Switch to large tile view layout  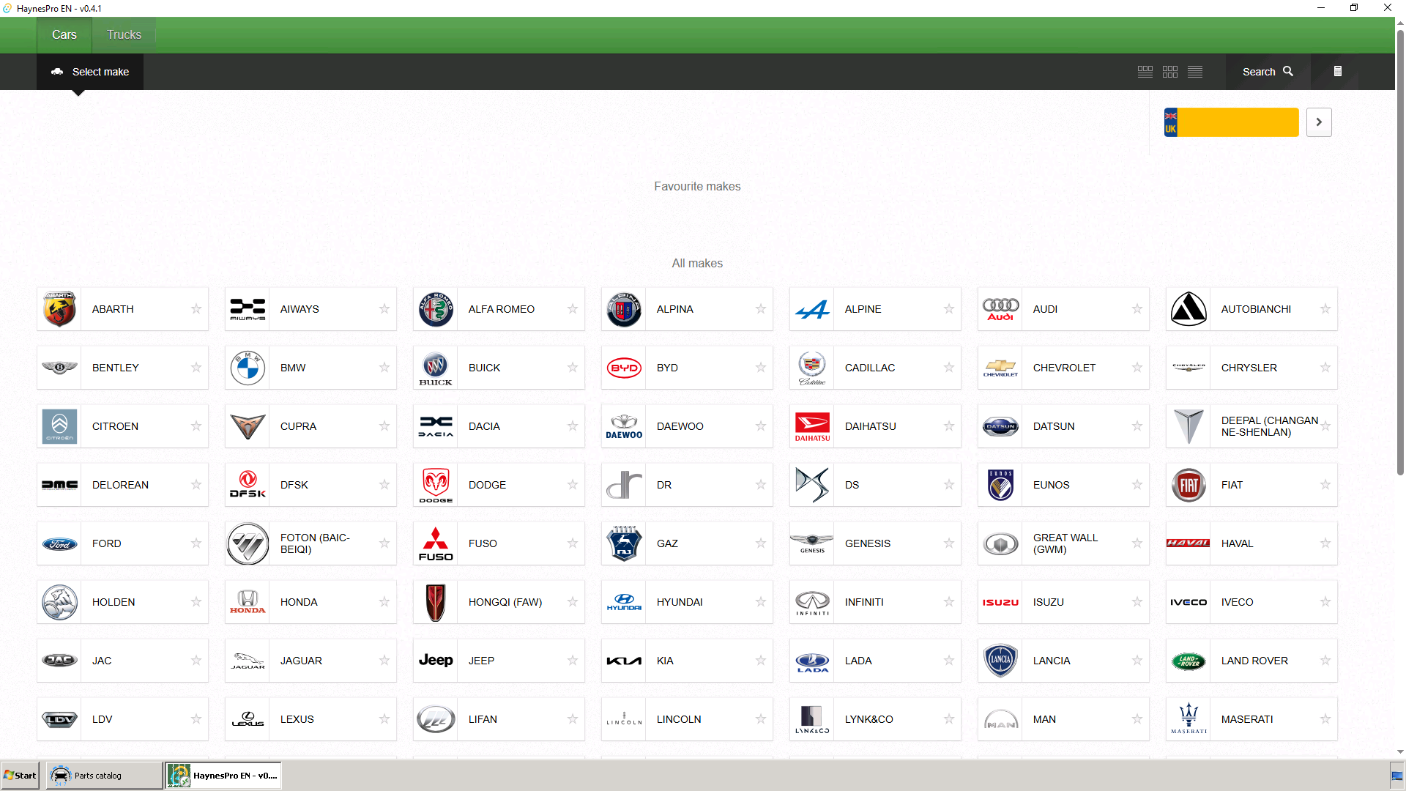point(1145,72)
